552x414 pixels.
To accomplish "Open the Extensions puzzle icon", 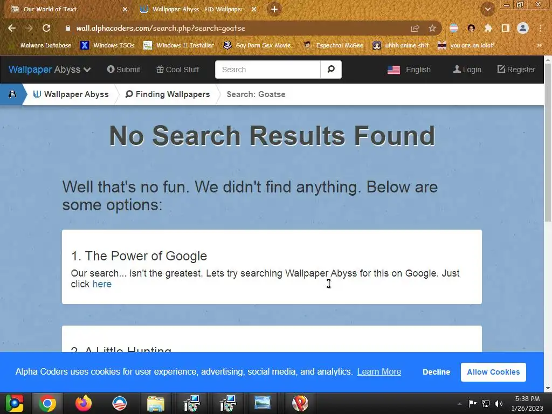I will 488,28.
